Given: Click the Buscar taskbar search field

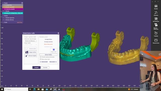Looking at the screenshot, I should pyautogui.click(x=16, y=89).
